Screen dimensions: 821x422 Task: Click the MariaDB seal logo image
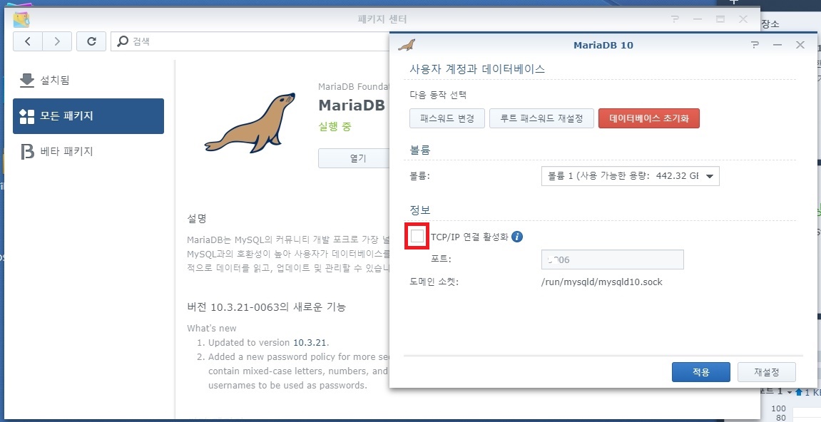[250, 123]
